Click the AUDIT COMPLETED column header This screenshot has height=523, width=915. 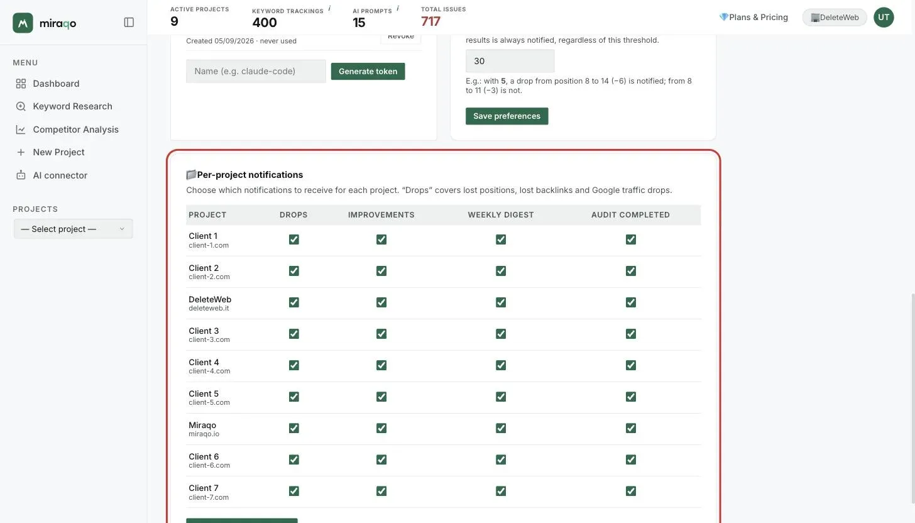pos(630,215)
